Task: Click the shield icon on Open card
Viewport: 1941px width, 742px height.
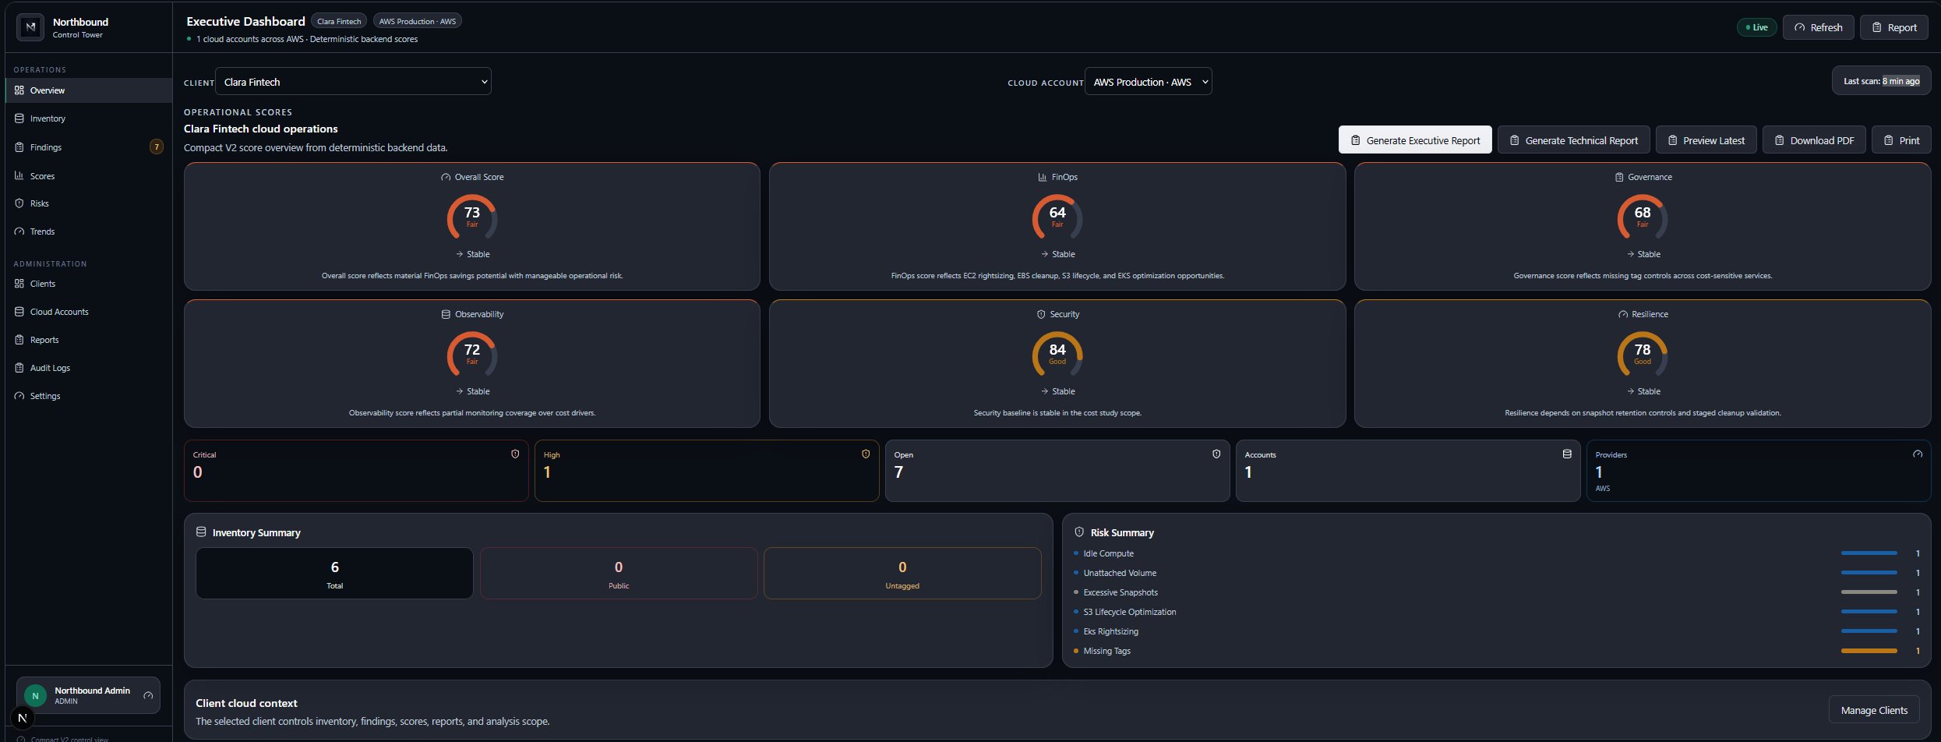Action: pos(1216,454)
